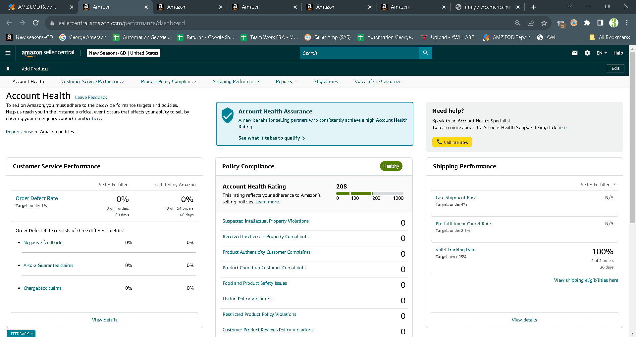The image size is (636, 337).
Task: Click the orange circular extension icon
Action: [x=574, y=23]
